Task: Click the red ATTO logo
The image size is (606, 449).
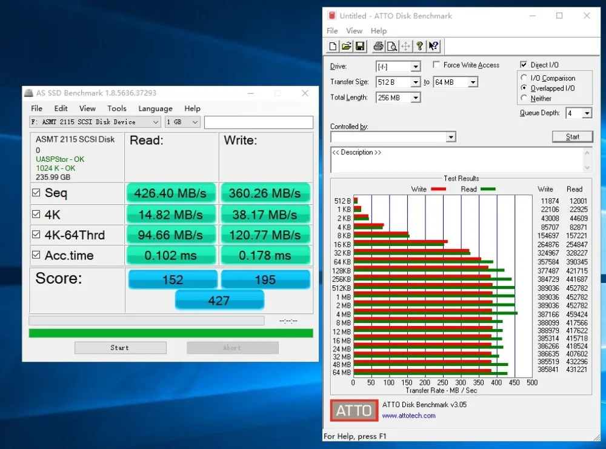Action: coord(354,410)
